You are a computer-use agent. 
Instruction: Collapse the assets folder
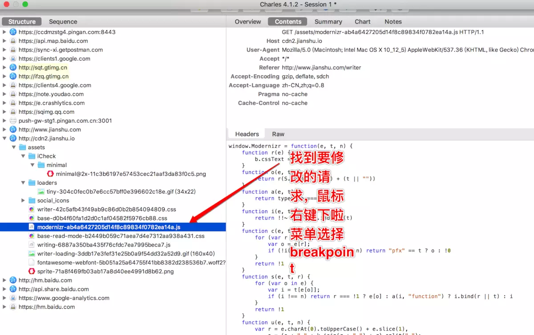tap(14, 147)
